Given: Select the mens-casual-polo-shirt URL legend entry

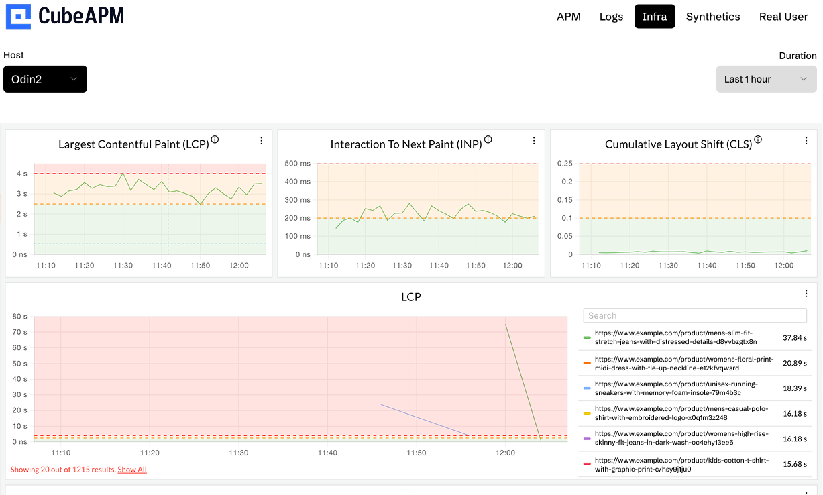Looking at the screenshot, I should tap(681, 413).
